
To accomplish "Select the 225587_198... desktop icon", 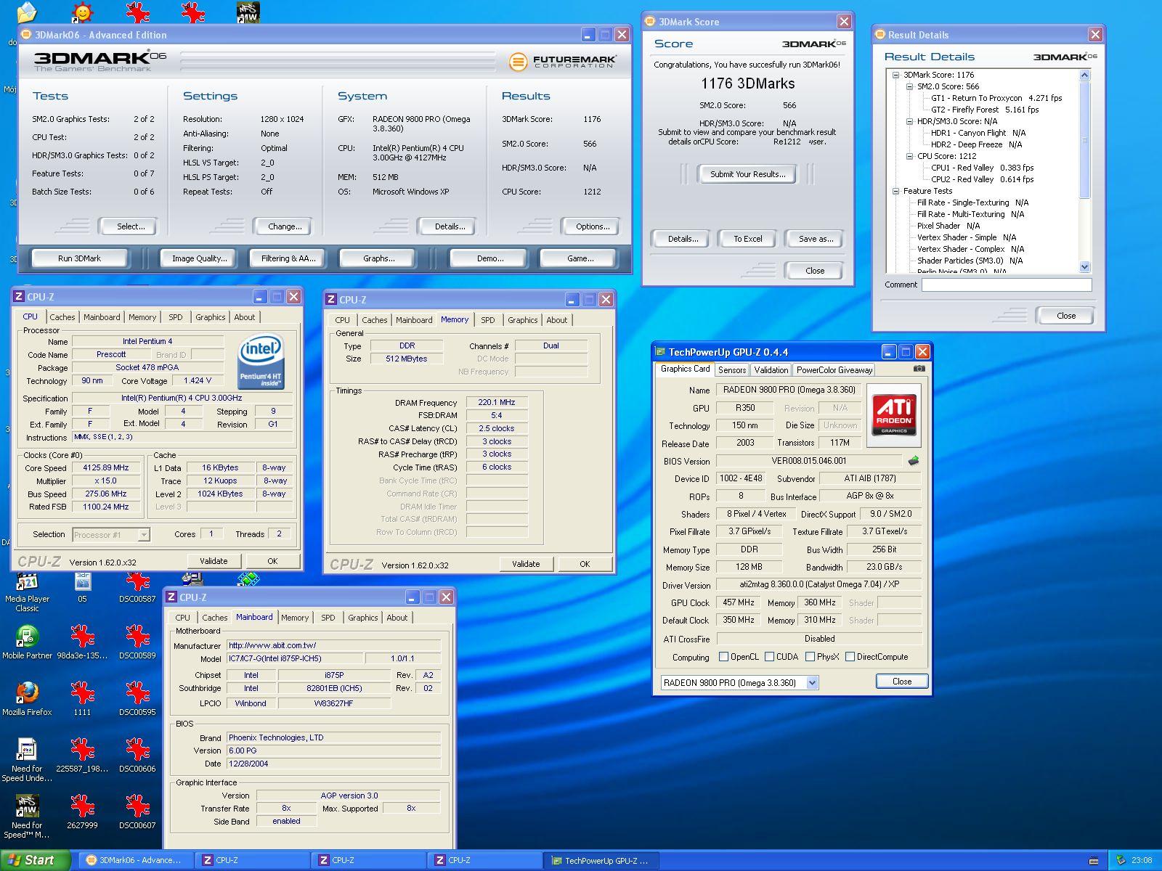I will [x=82, y=756].
